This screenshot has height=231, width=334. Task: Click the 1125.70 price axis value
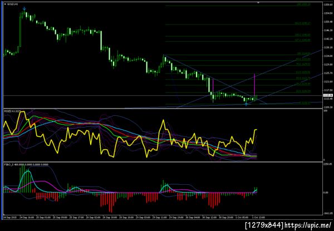[x=328, y=73]
